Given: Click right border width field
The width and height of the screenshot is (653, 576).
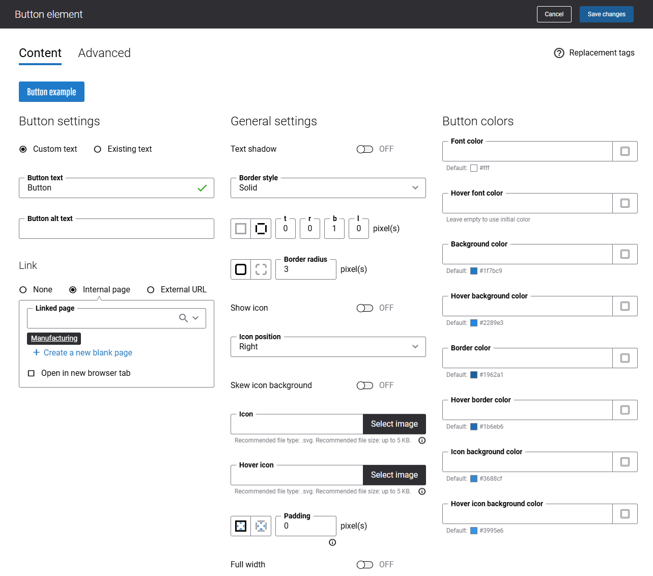Looking at the screenshot, I should click(310, 229).
